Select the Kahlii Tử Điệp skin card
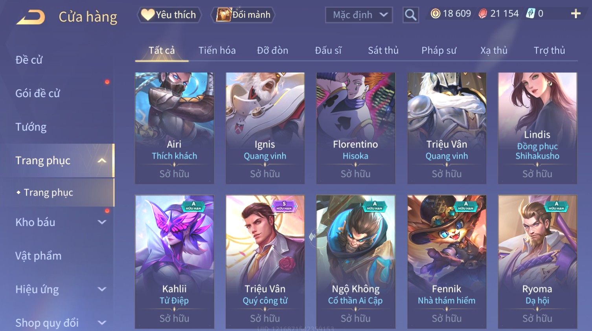592x331 pixels. click(175, 261)
